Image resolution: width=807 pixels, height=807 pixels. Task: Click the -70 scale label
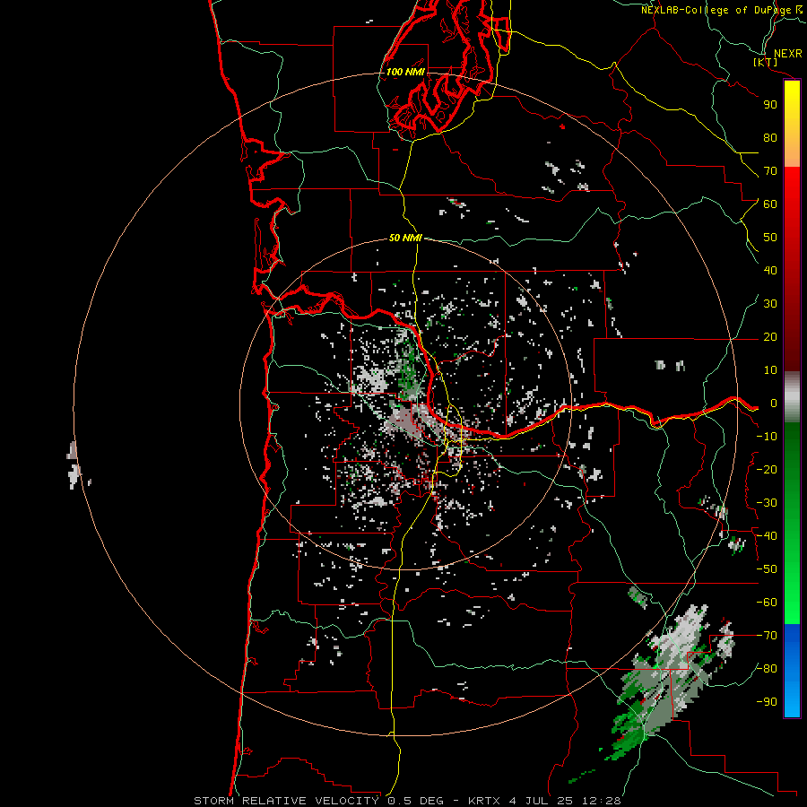click(x=767, y=636)
